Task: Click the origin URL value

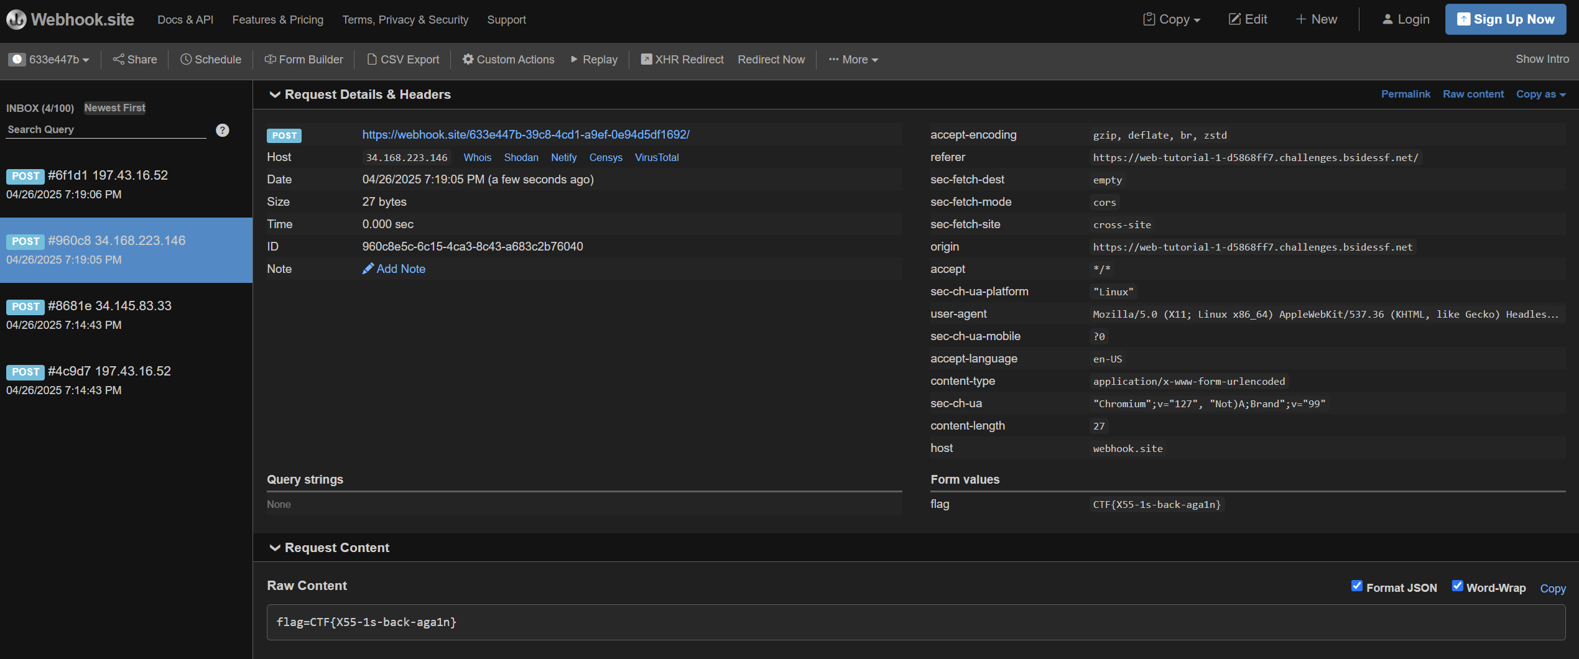Action: click(x=1253, y=247)
